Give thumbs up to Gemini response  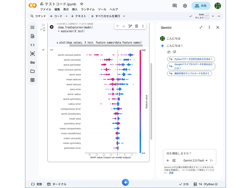[x=169, y=52]
